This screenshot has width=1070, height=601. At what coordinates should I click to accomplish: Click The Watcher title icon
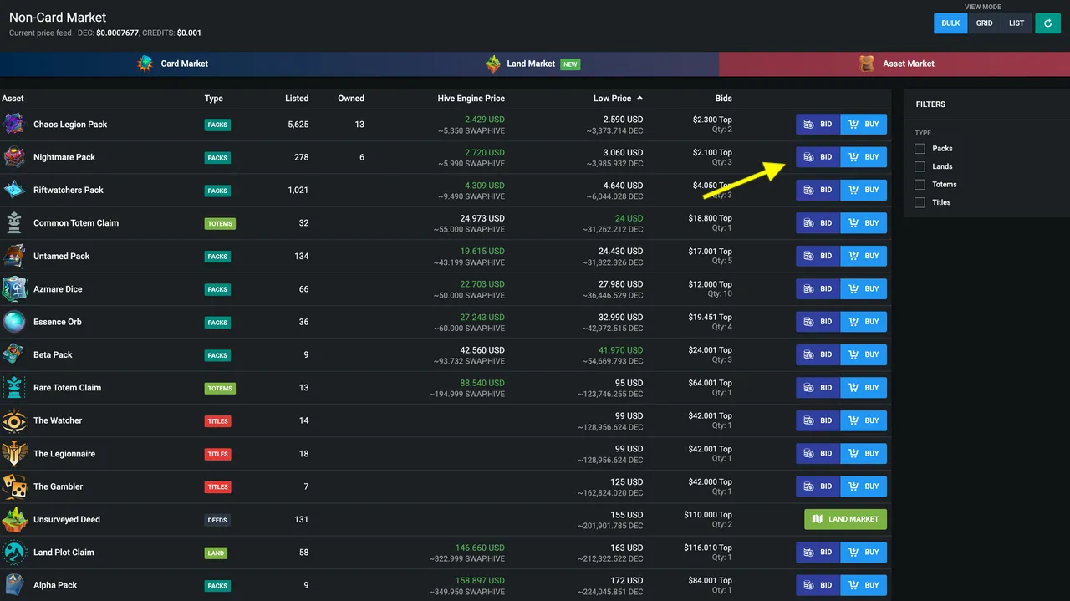click(x=13, y=420)
